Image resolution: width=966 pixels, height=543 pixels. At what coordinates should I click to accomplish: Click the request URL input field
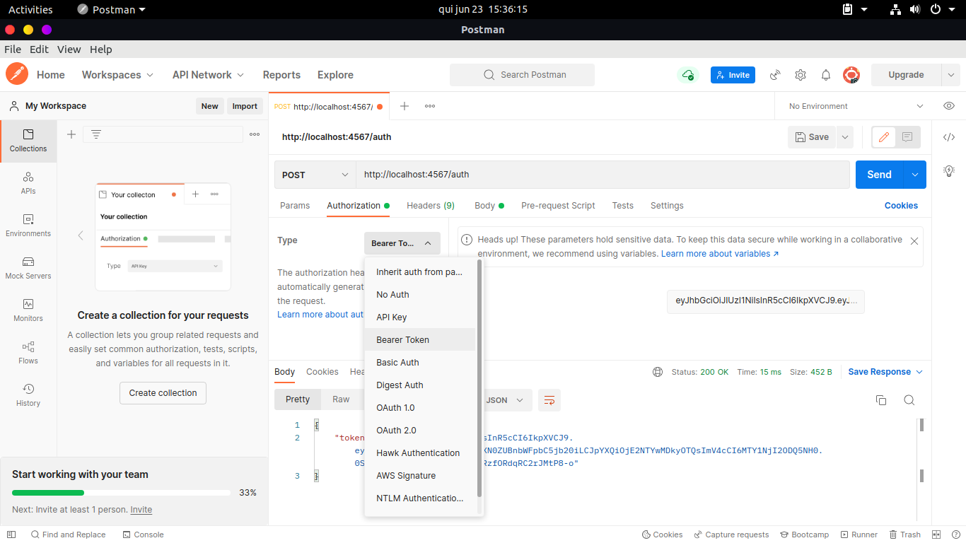tap(603, 175)
